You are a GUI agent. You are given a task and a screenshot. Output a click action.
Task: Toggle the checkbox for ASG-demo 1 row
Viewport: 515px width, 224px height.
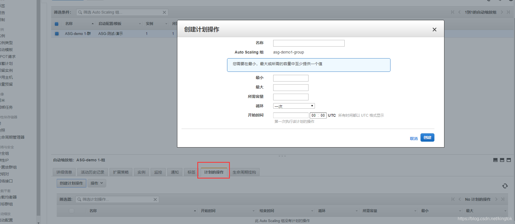pos(57,34)
